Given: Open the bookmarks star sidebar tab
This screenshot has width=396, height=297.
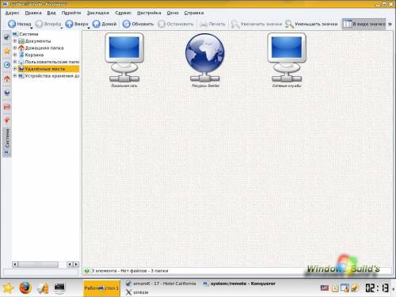Looking at the screenshot, I should [x=7, y=51].
